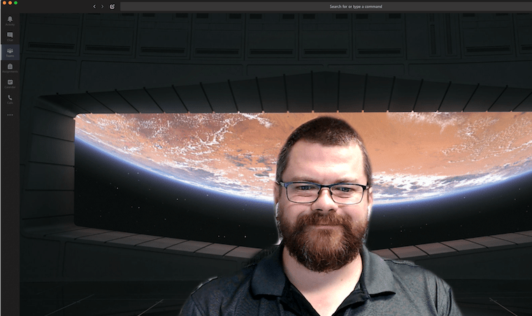Viewport: 532px width, 316px height.
Task: Open the Calendar from the sidebar
Action: pos(10,83)
